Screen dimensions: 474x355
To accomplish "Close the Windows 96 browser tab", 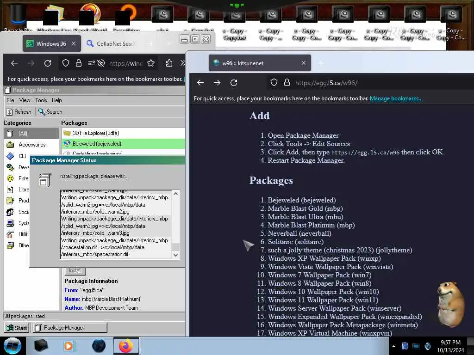I will tap(74, 43).
